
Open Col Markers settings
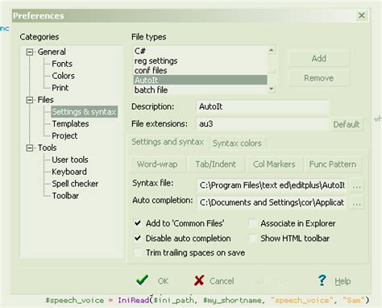tap(274, 164)
